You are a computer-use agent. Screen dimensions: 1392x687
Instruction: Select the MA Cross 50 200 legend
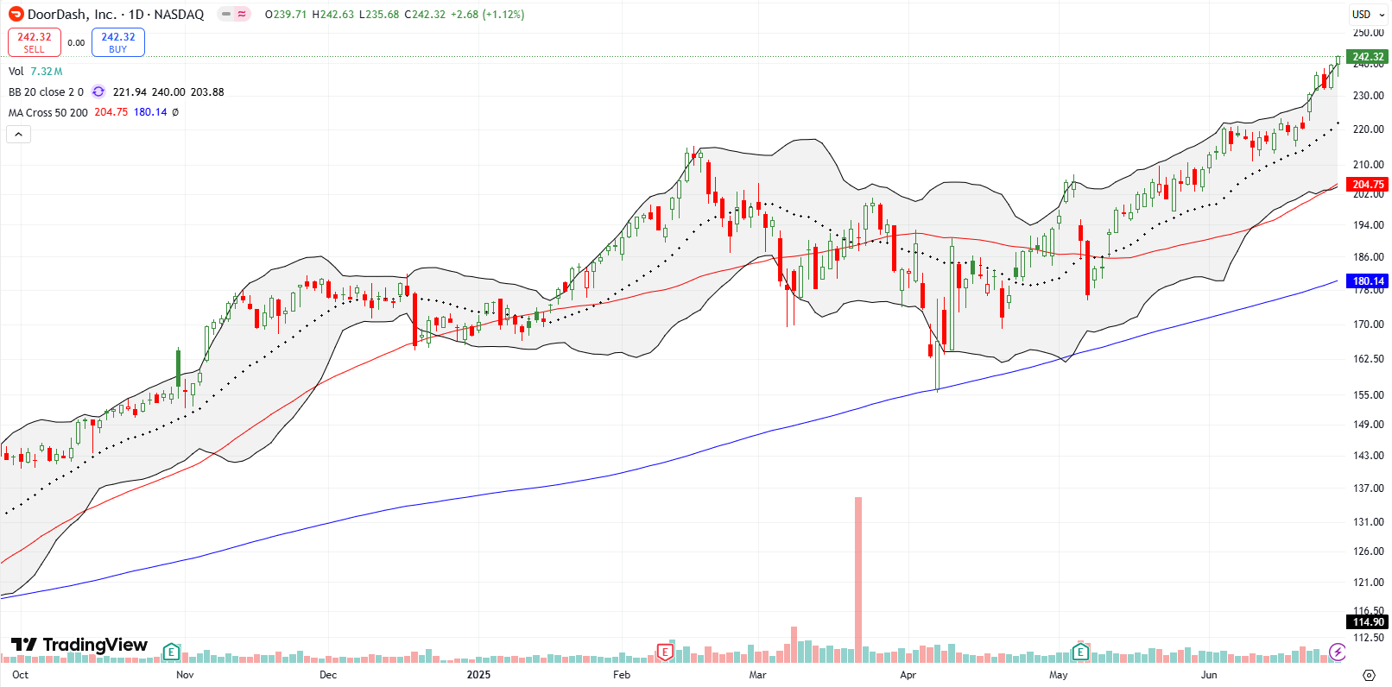[48, 112]
